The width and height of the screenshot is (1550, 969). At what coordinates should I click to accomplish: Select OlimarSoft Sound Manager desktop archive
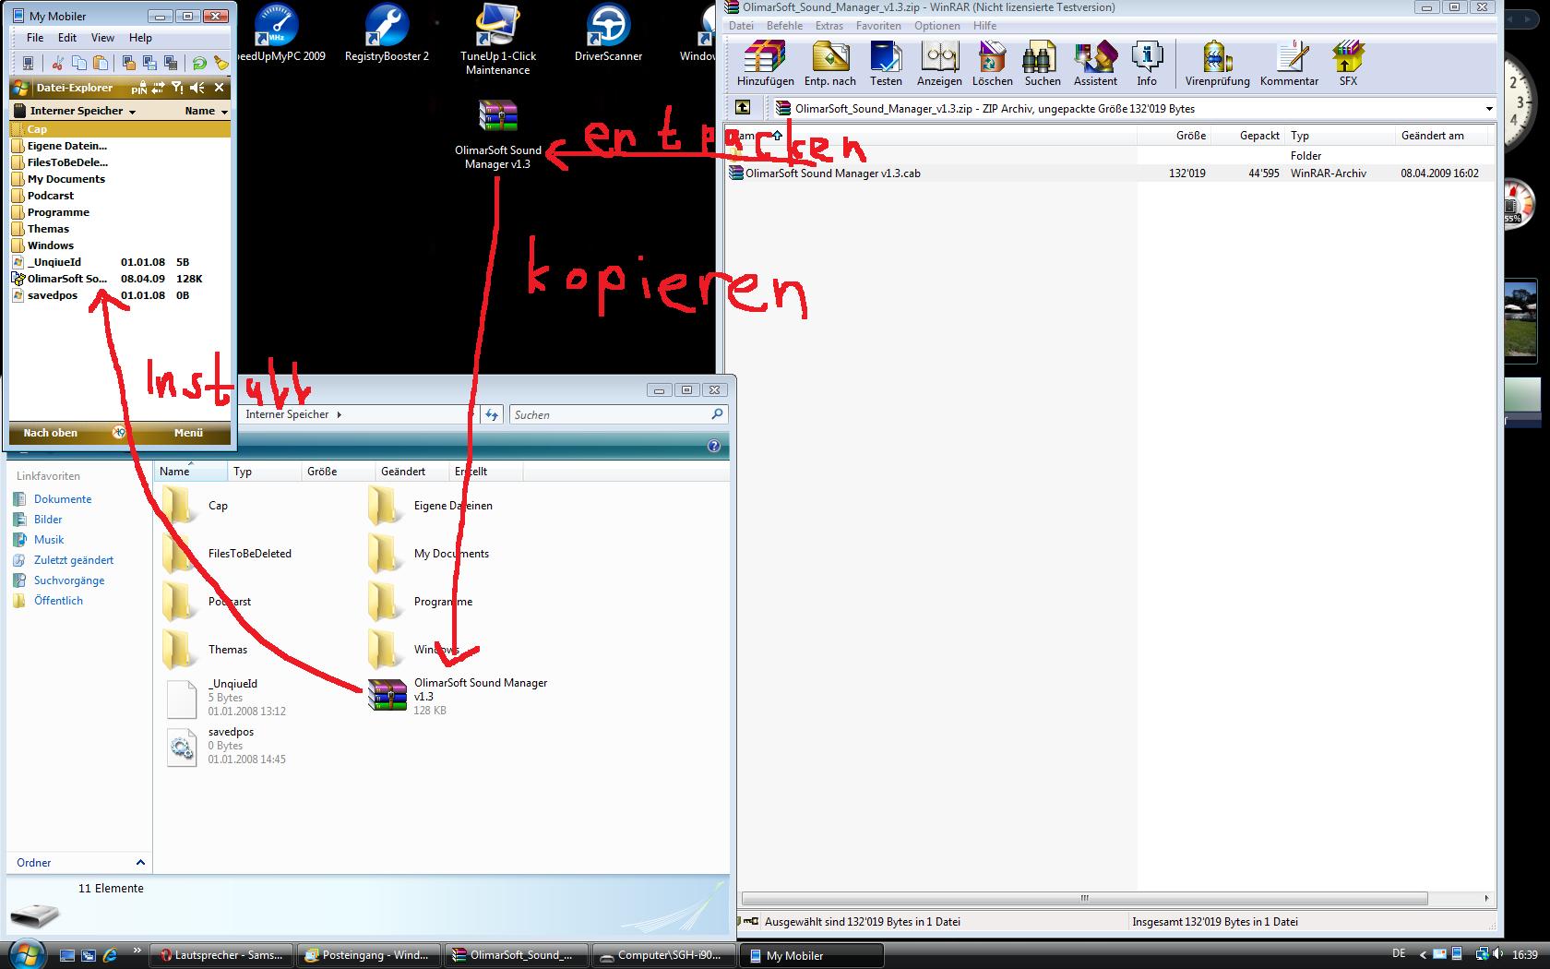coord(497,135)
